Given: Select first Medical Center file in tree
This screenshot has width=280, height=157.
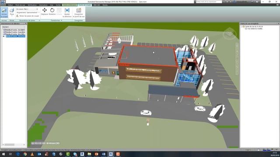Looking at the screenshot, I should click(x=16, y=30).
